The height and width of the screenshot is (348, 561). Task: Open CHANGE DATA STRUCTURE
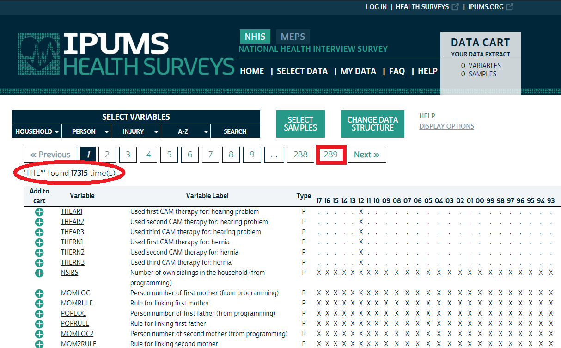coord(372,124)
